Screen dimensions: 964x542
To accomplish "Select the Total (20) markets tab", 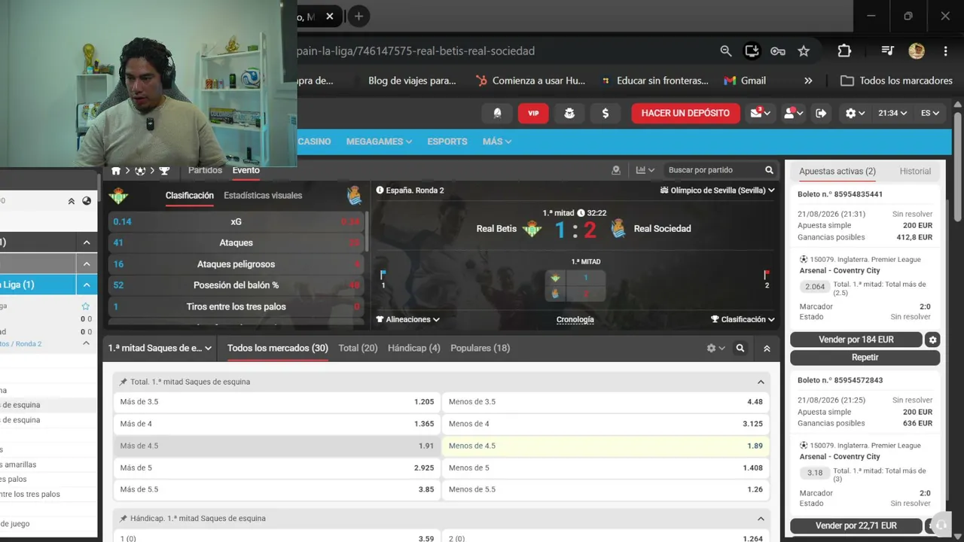I will click(358, 349).
